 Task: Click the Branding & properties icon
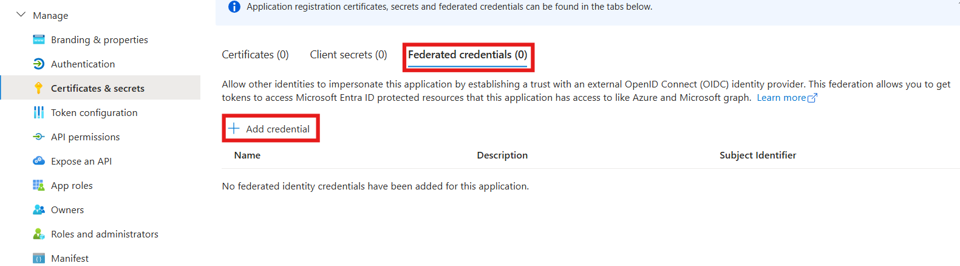click(39, 39)
